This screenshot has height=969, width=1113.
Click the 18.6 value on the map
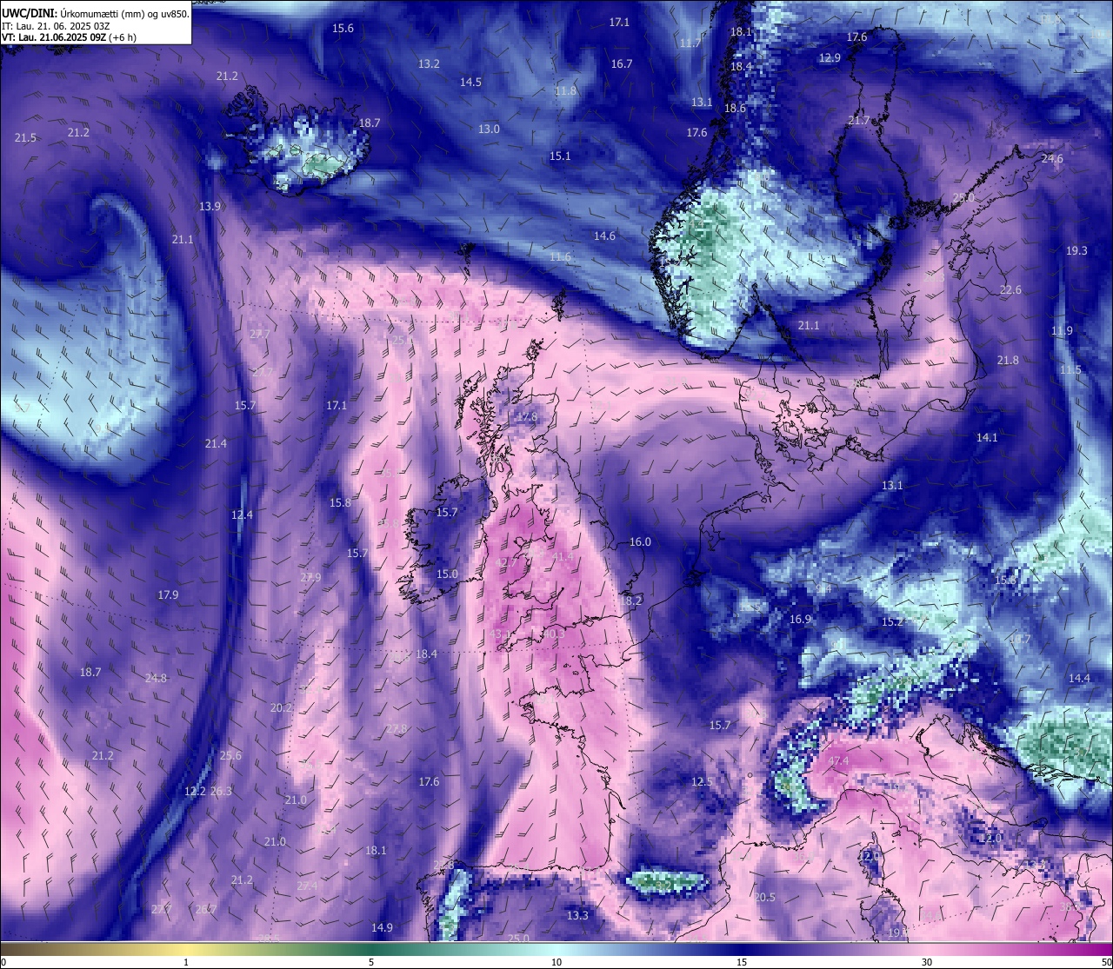(735, 109)
